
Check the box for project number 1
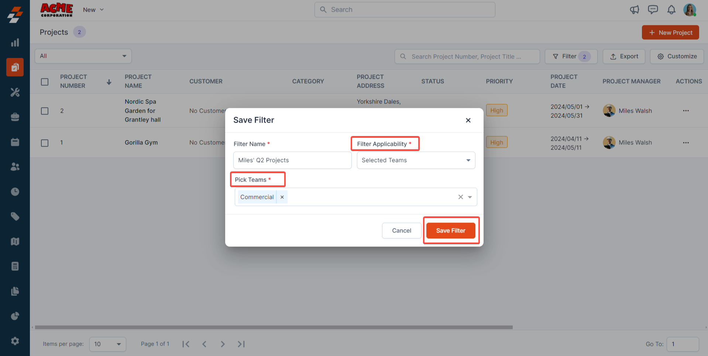(45, 143)
